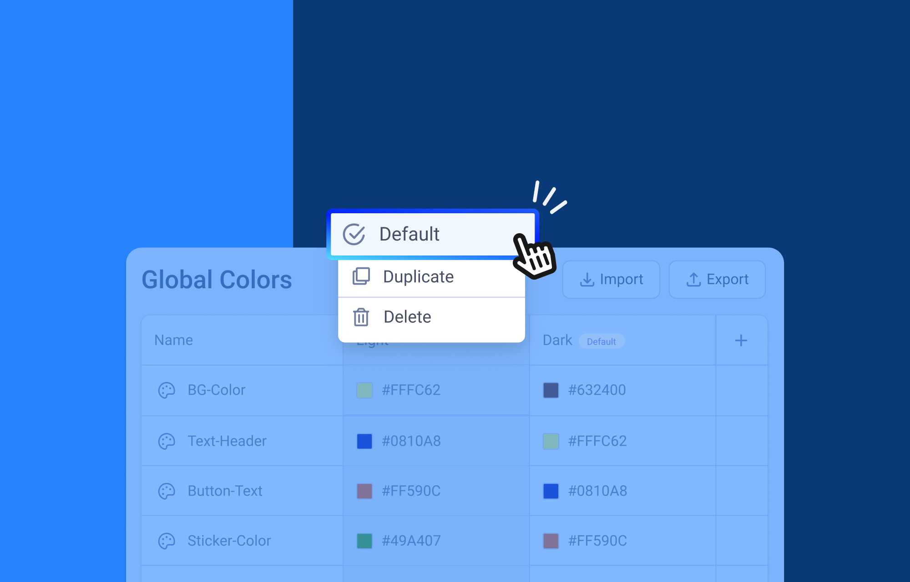Open the BG-Color dark swatch #632400
Image resolution: width=910 pixels, height=582 pixels.
pos(551,390)
